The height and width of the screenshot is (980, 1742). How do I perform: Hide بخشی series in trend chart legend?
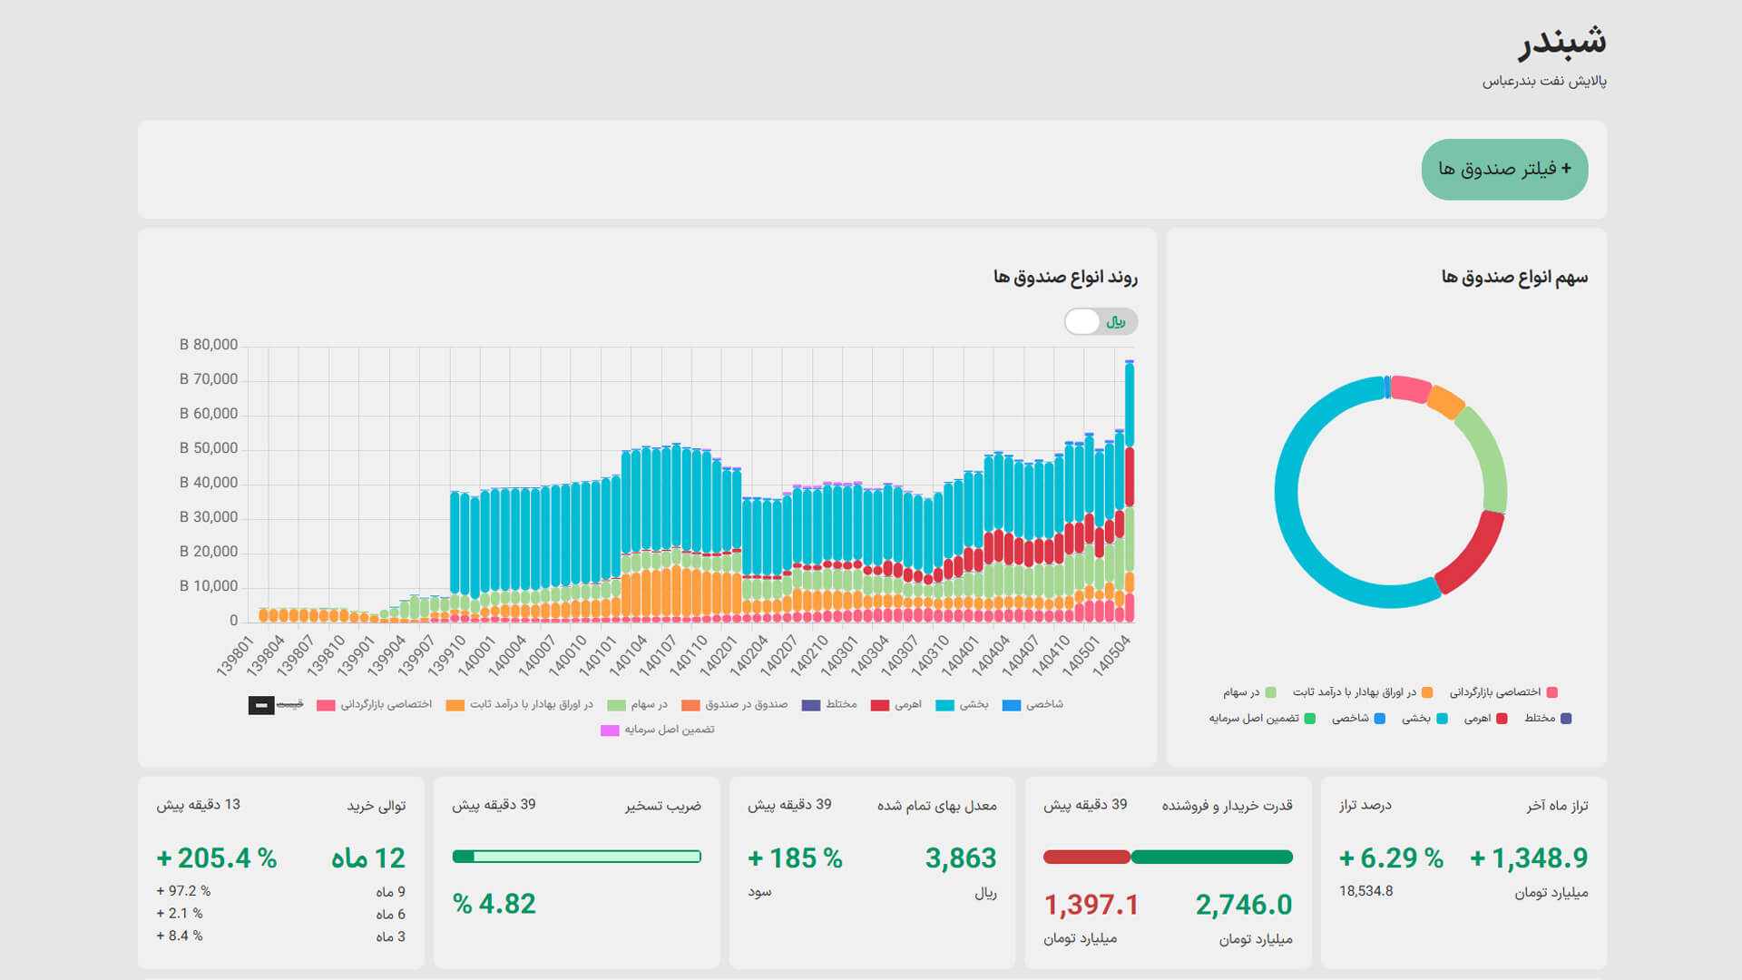coord(962,705)
